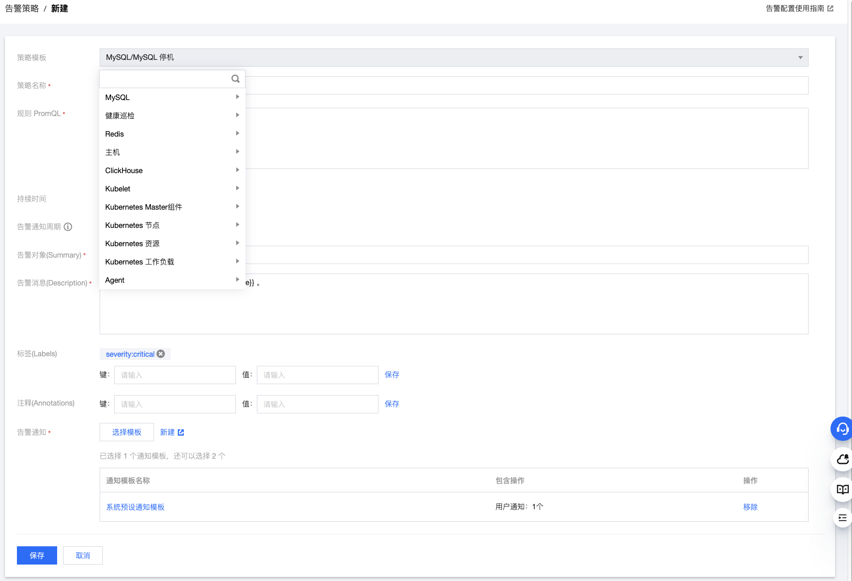Screen dimensions: 852x581
Task: Open the external link icon beside 新建
Action: pos(181,433)
